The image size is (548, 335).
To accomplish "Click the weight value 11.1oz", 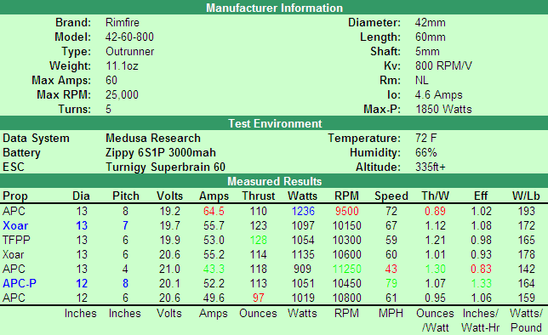I will (122, 65).
